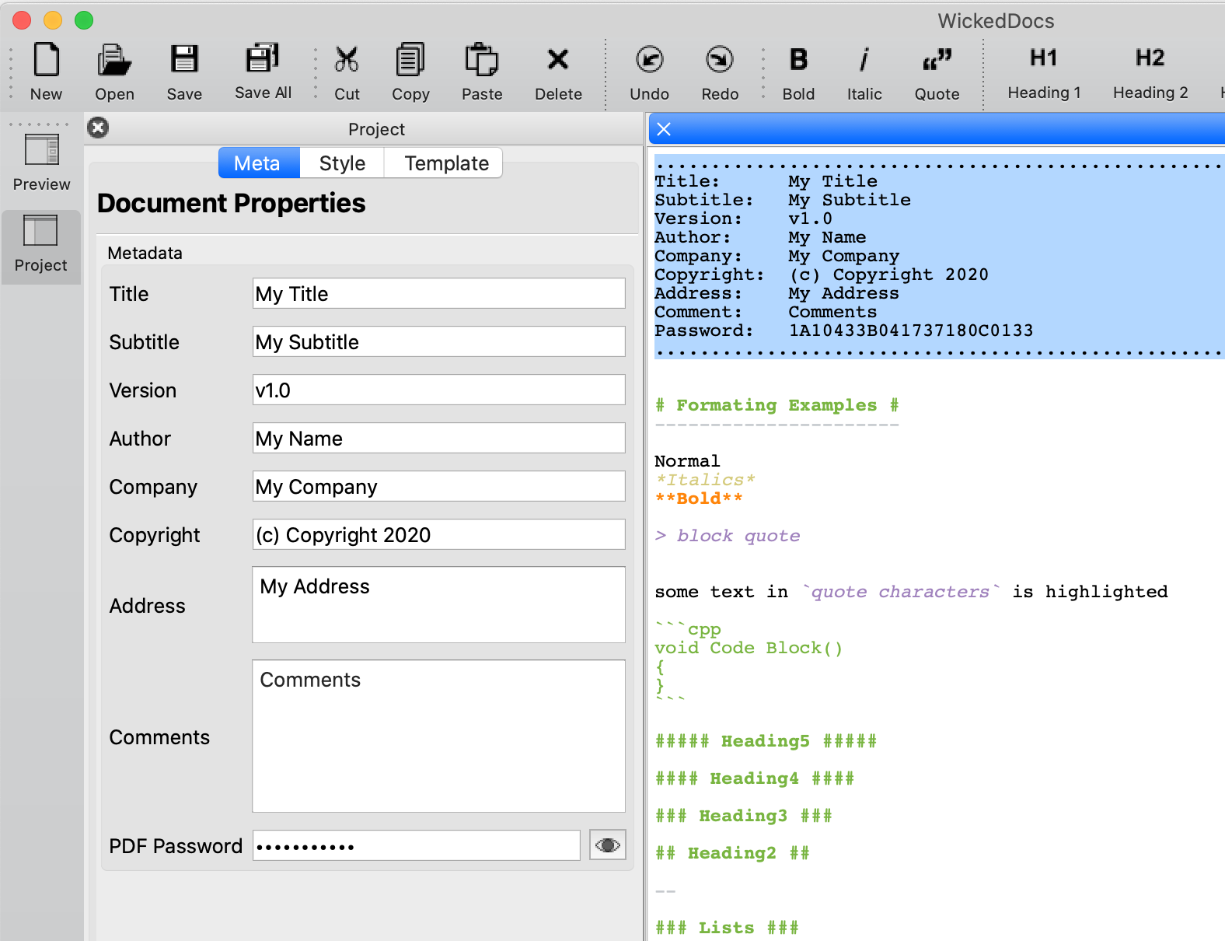Viewport: 1225px width, 941px height.
Task: Paste clipboard content using Paste icon
Action: (481, 61)
